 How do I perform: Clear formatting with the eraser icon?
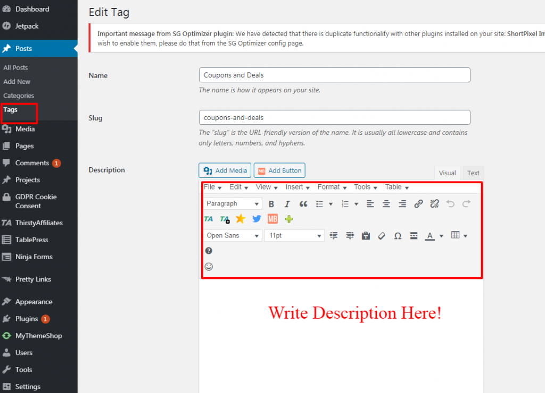point(382,235)
